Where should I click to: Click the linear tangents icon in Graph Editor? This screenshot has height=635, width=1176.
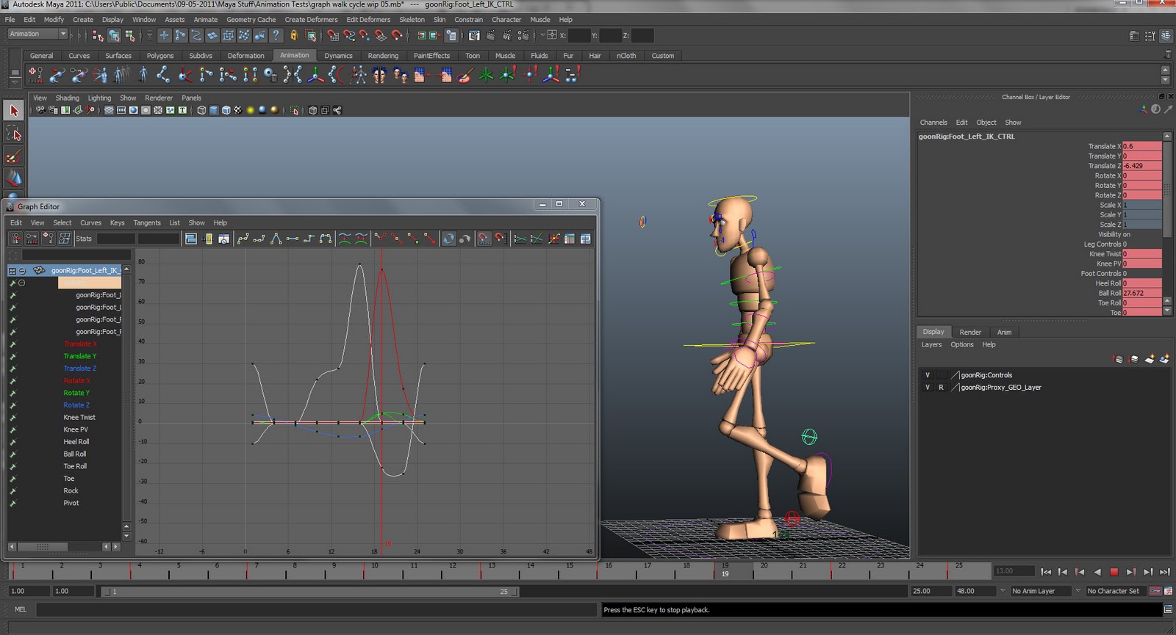(276, 239)
